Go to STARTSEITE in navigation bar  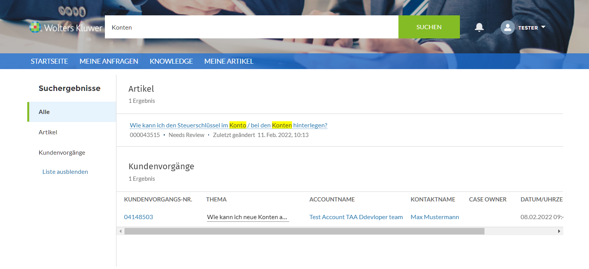[x=50, y=61]
